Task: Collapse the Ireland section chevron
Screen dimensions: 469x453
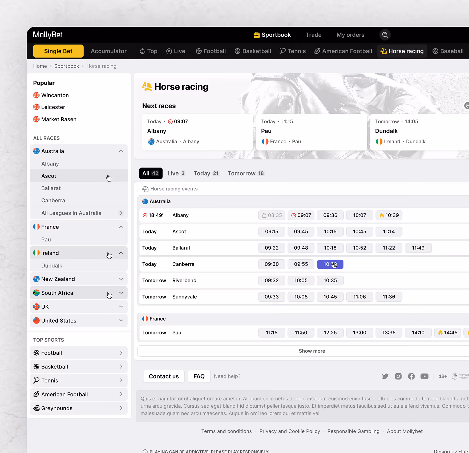Action: [x=121, y=253]
